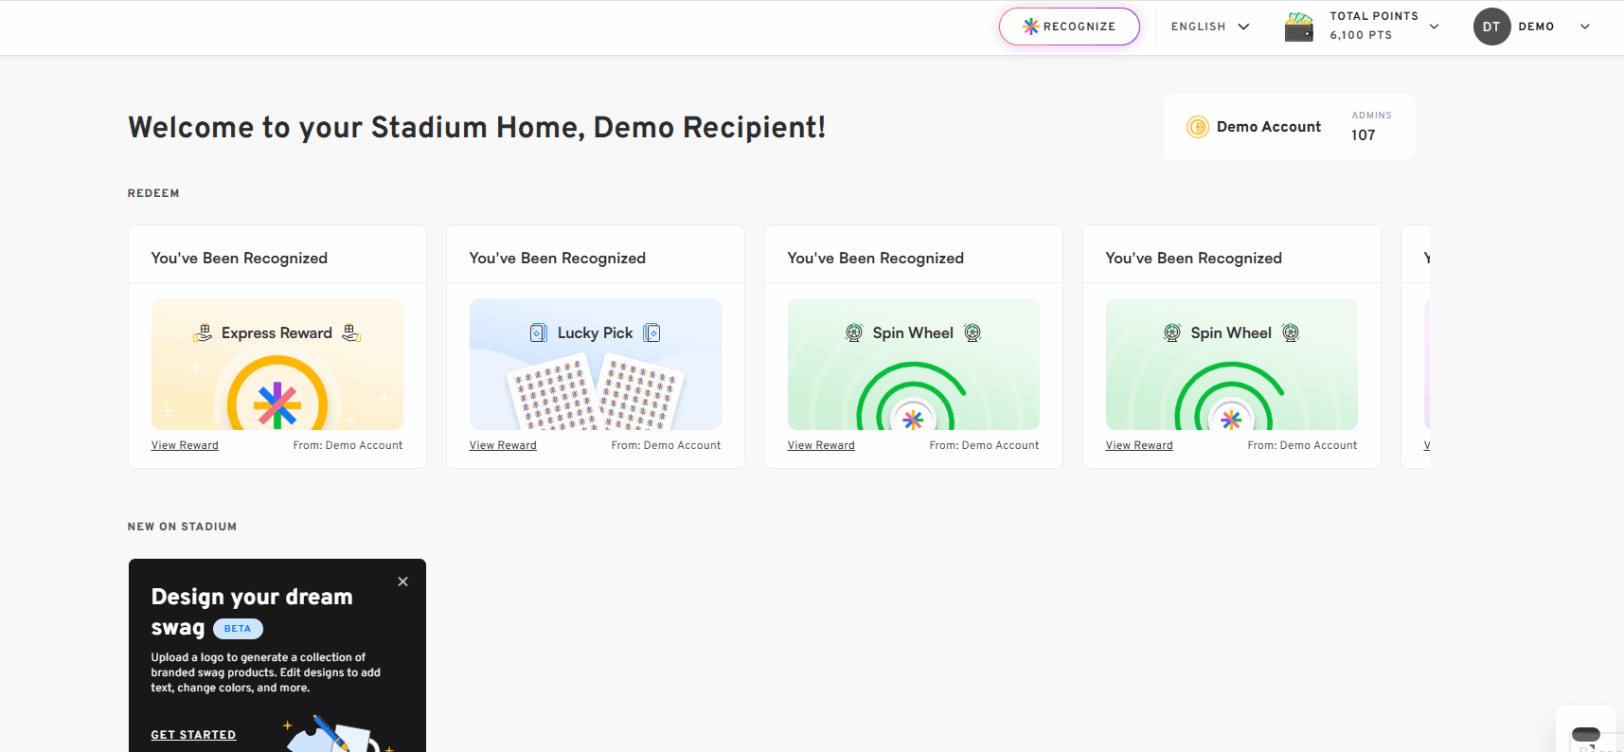Click the Demo Account coin icon
This screenshot has height=752, width=1624.
[x=1198, y=127]
